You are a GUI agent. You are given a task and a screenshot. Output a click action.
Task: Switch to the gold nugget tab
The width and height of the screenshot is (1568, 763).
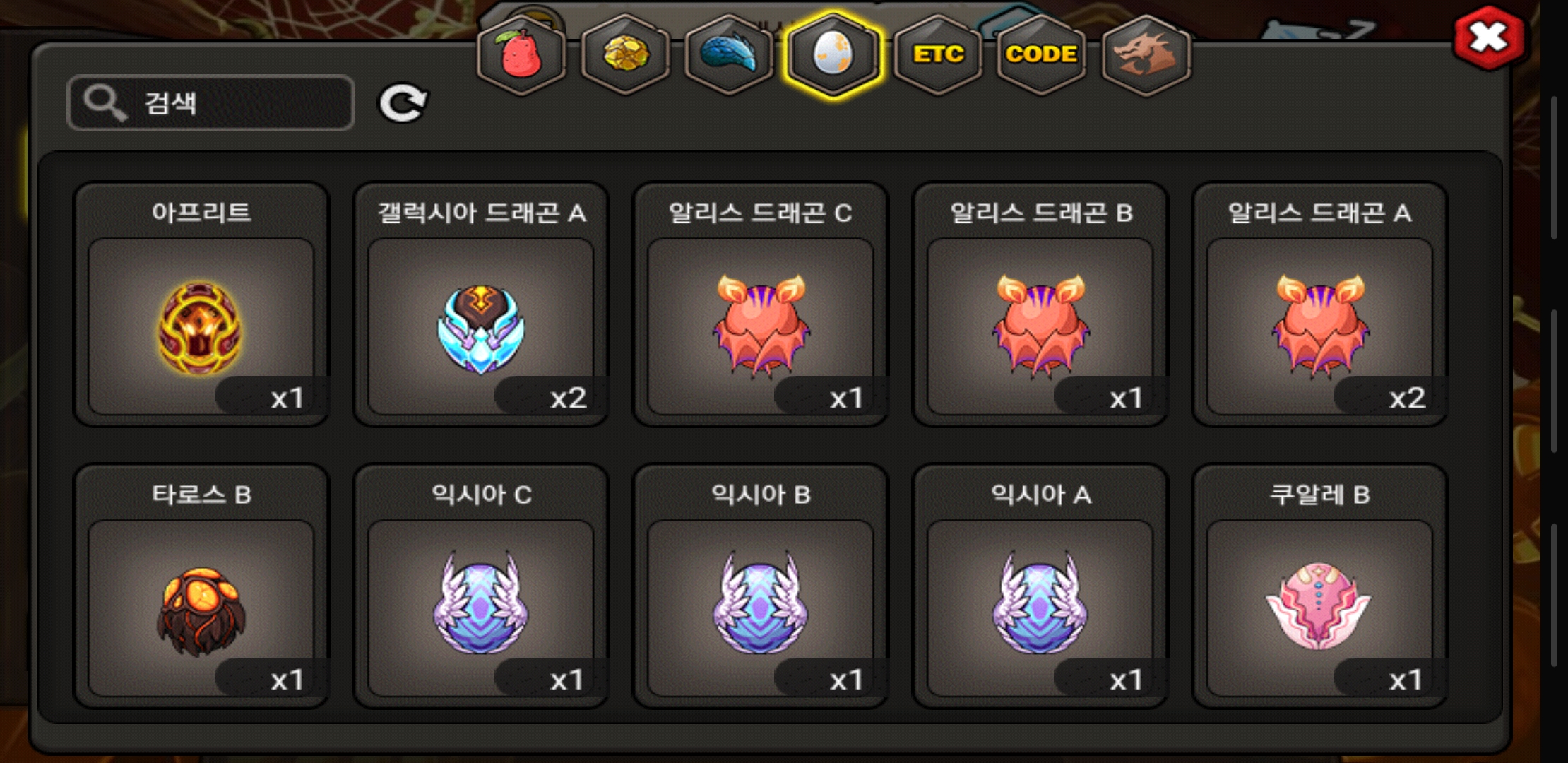(625, 54)
